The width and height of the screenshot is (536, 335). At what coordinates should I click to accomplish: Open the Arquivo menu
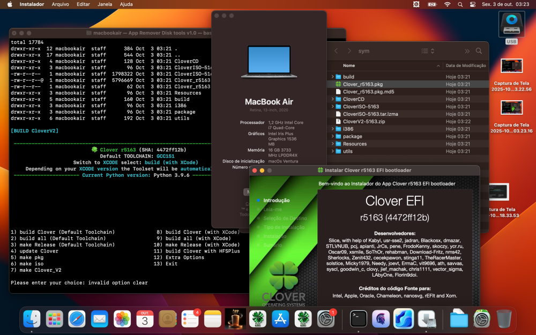(x=60, y=4)
